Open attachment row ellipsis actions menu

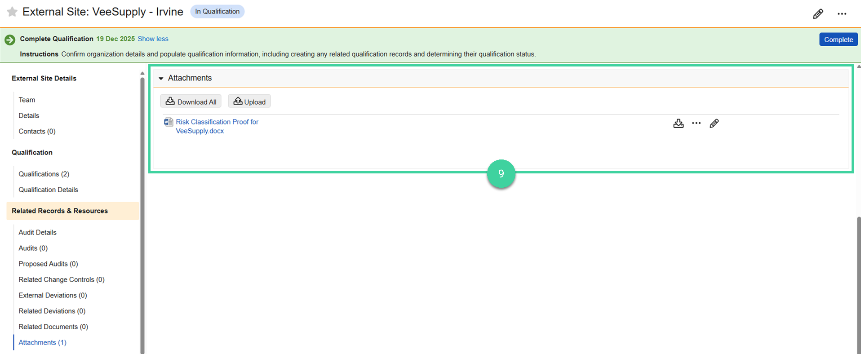click(x=696, y=123)
